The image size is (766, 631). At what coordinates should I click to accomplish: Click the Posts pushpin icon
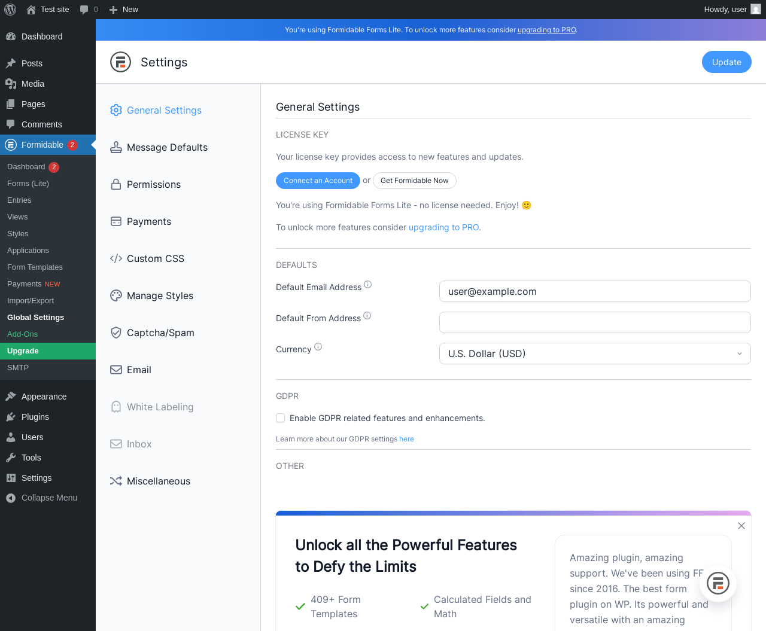click(11, 63)
